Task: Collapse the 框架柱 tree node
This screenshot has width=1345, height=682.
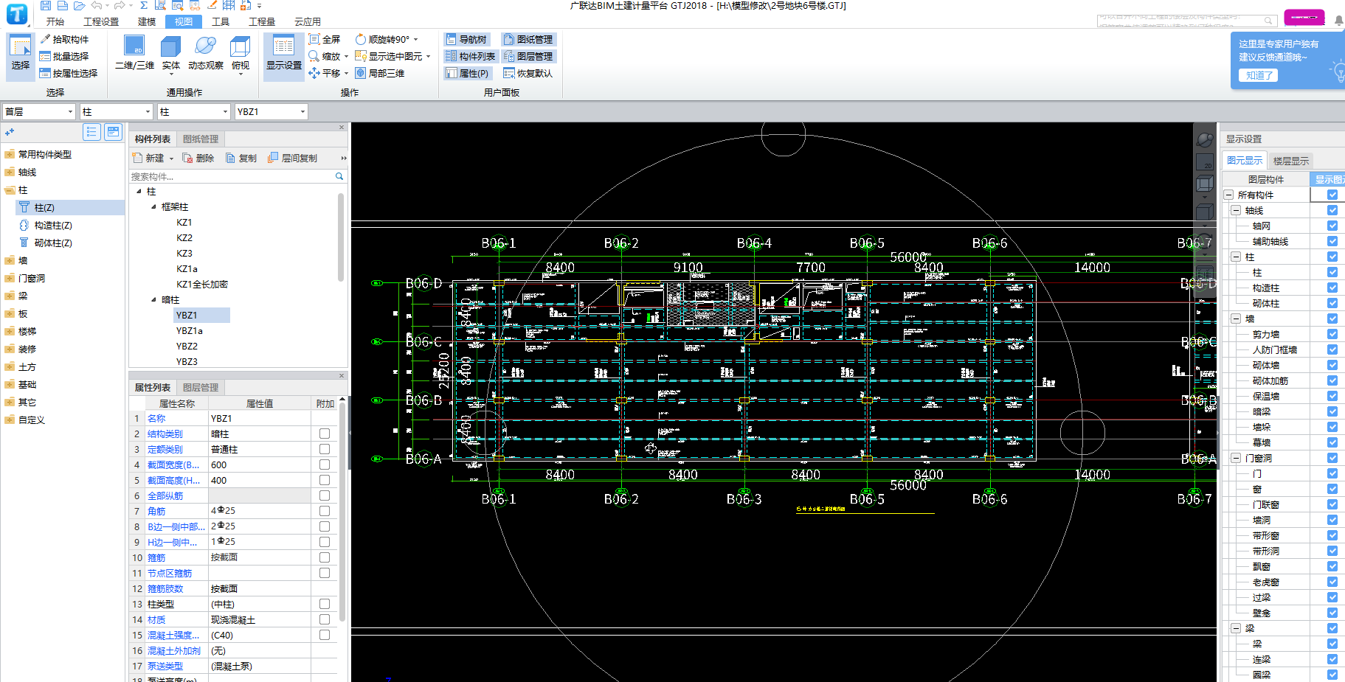Action: (153, 207)
